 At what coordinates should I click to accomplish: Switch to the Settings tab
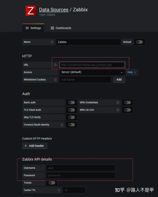[x=33, y=28]
